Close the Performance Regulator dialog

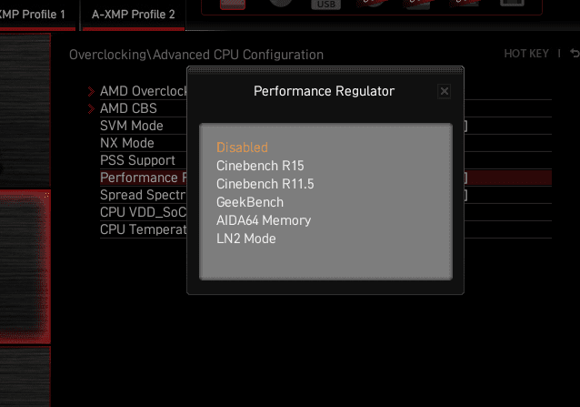tap(444, 91)
